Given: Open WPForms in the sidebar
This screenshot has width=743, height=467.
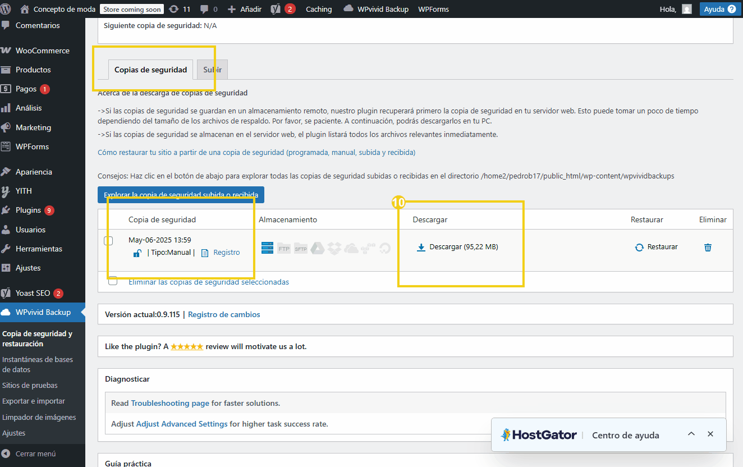Looking at the screenshot, I should [x=32, y=146].
